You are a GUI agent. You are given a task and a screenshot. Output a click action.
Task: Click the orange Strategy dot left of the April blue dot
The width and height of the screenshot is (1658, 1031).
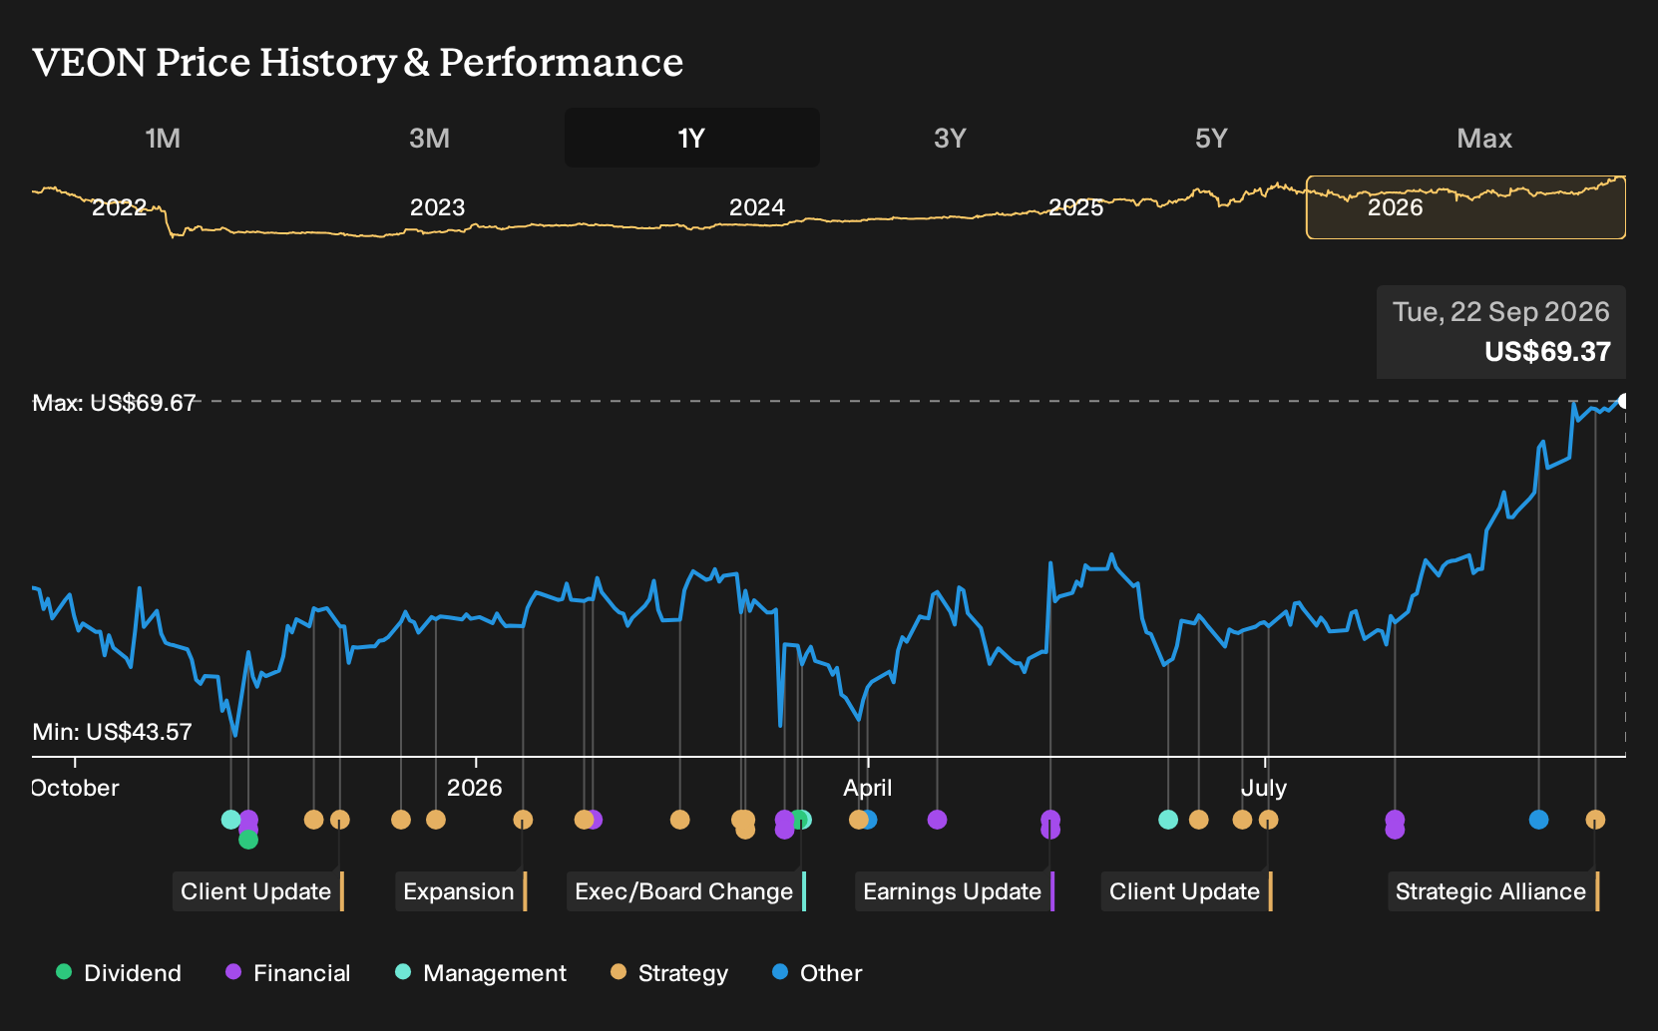[857, 820]
